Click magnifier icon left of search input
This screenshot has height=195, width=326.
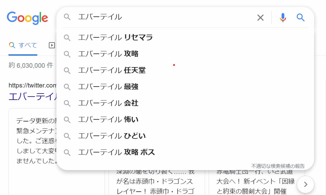[x=67, y=17]
